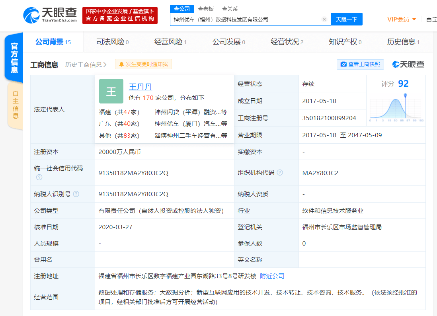Click the green 王 avatar icon
This screenshot has width=437, height=316.
point(111,91)
